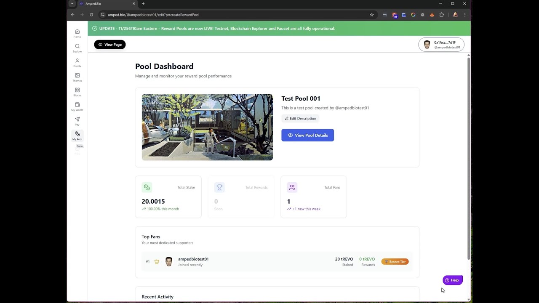Image resolution: width=539 pixels, height=303 pixels.
Task: Open the Blocks sidebar icon
Action: (x=77, y=92)
